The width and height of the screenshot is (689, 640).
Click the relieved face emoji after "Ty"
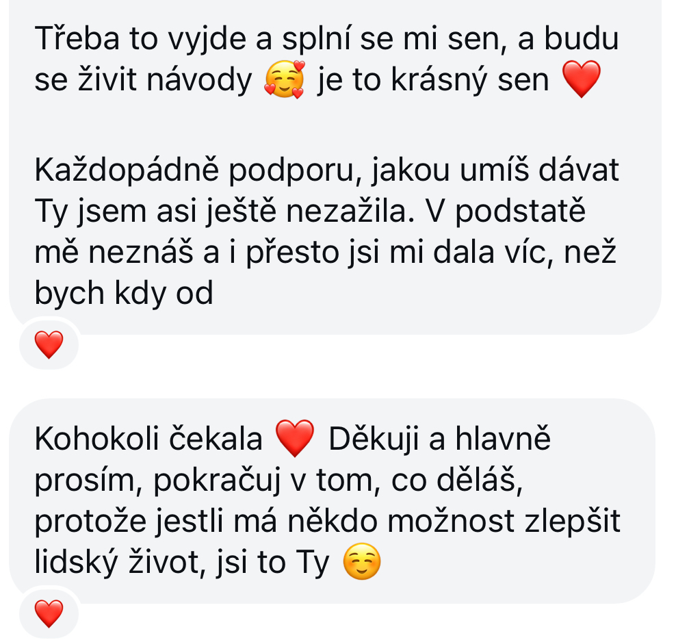(362, 561)
